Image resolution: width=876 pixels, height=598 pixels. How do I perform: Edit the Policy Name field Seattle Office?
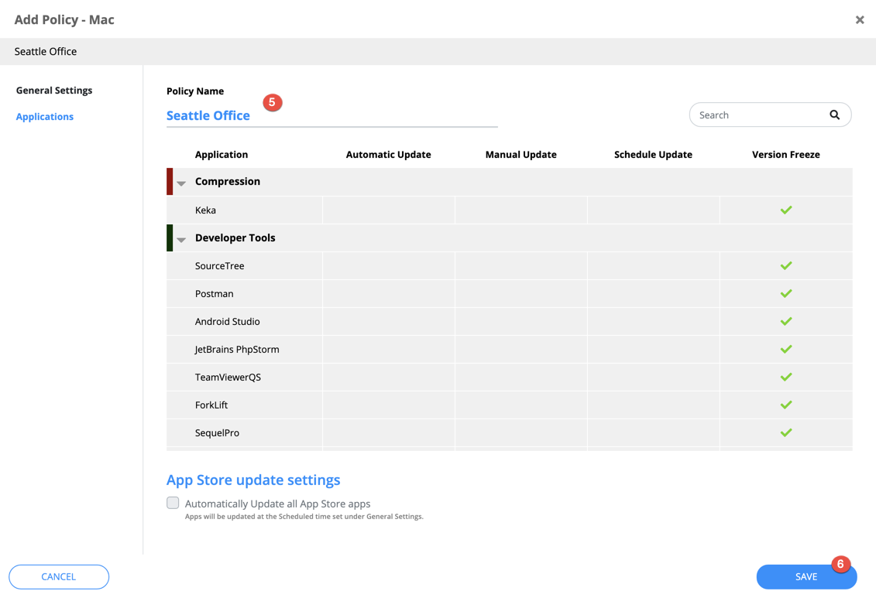(x=332, y=115)
